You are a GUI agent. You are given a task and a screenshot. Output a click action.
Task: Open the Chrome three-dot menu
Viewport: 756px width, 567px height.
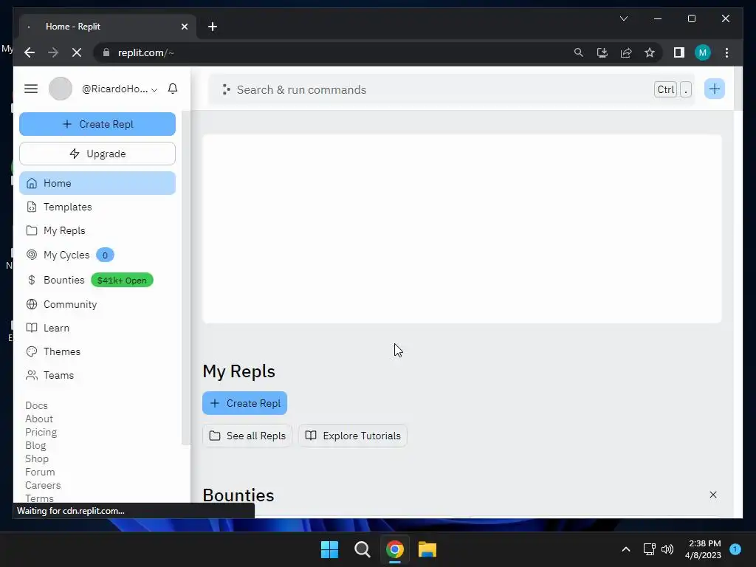point(726,52)
